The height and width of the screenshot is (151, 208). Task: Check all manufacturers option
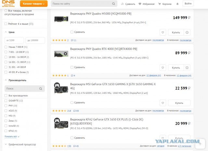coord(6,95)
